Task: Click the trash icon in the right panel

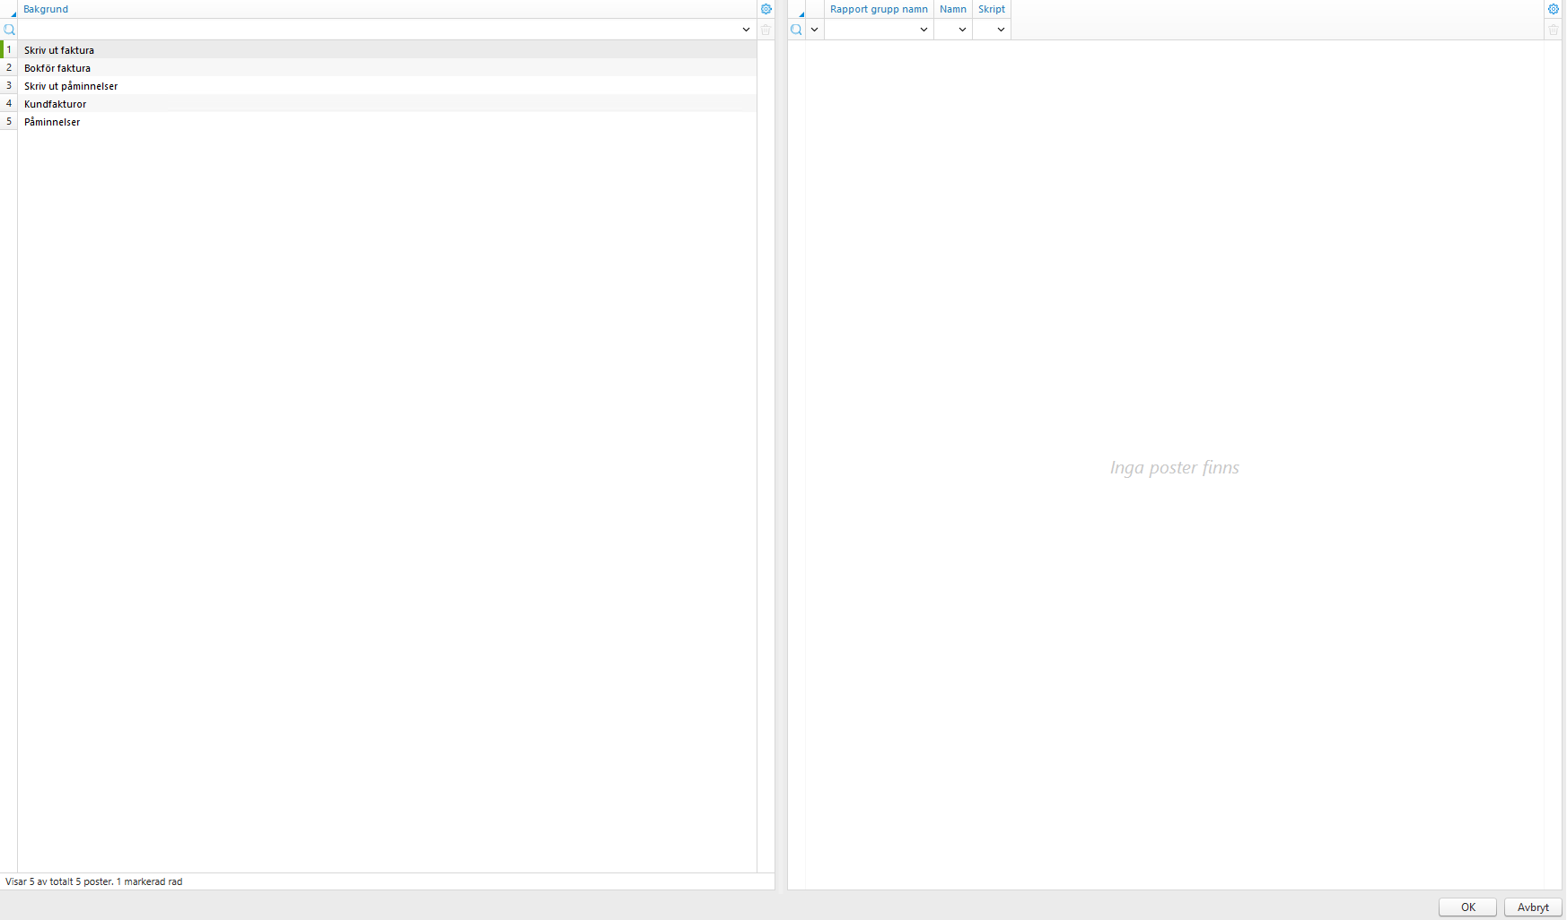Action: pyautogui.click(x=1554, y=30)
